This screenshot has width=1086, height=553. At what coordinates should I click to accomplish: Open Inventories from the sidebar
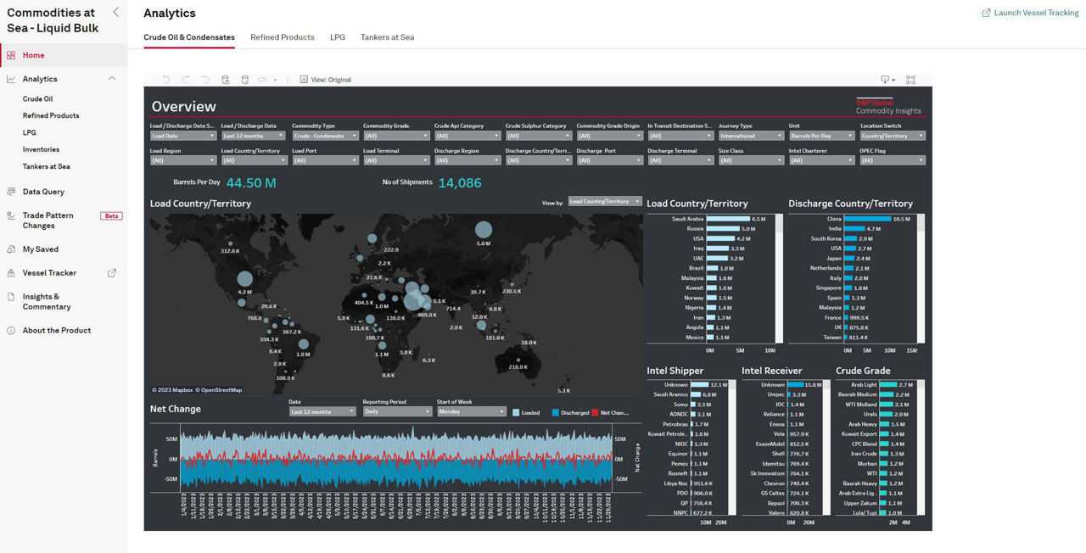41,149
